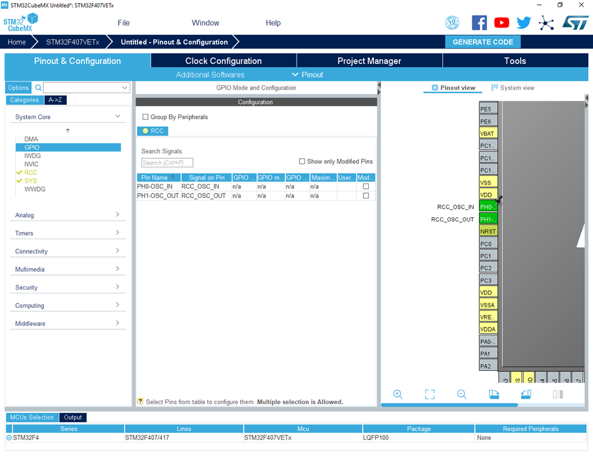593x456 pixels.
Task: Go to Home breadcrumb
Action: click(x=16, y=42)
